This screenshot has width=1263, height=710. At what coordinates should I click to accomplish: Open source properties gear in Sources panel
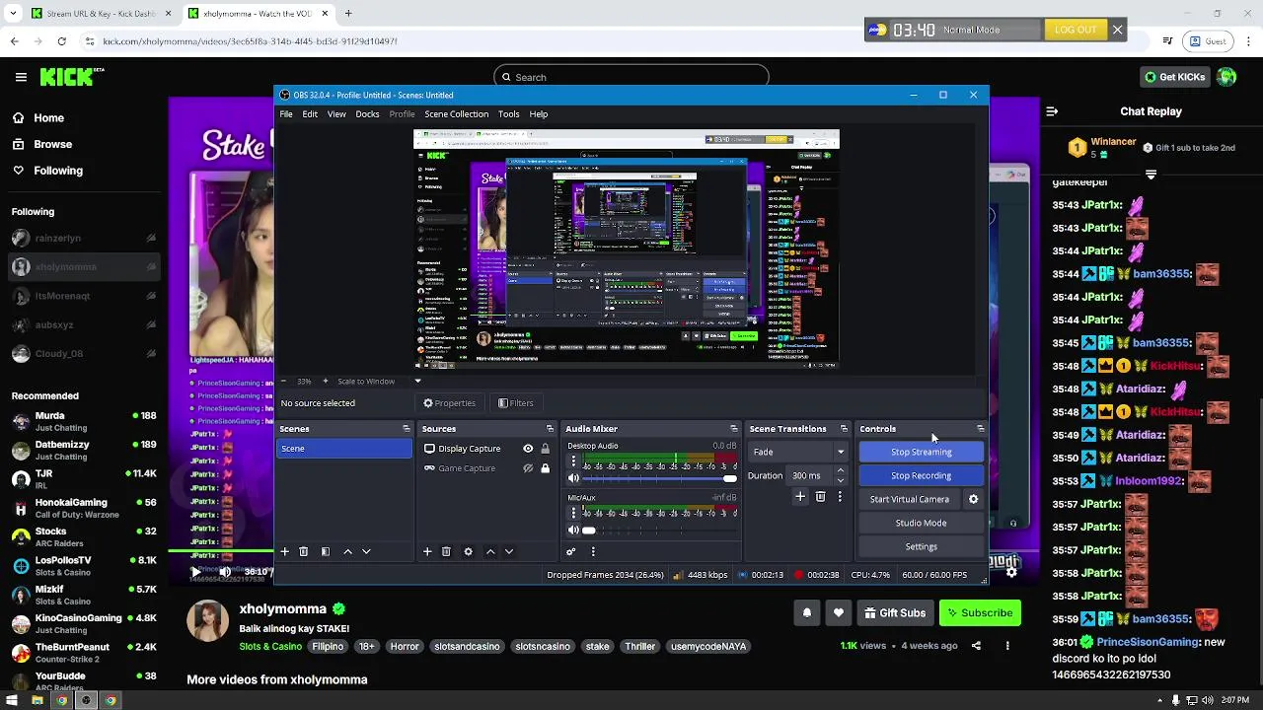469,552
